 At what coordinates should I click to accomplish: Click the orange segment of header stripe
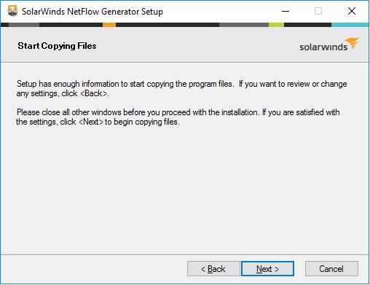pos(109,25)
